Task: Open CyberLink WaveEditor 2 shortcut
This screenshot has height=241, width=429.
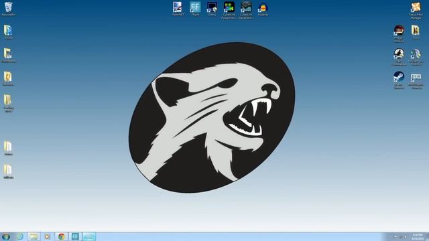Action: pos(246,11)
